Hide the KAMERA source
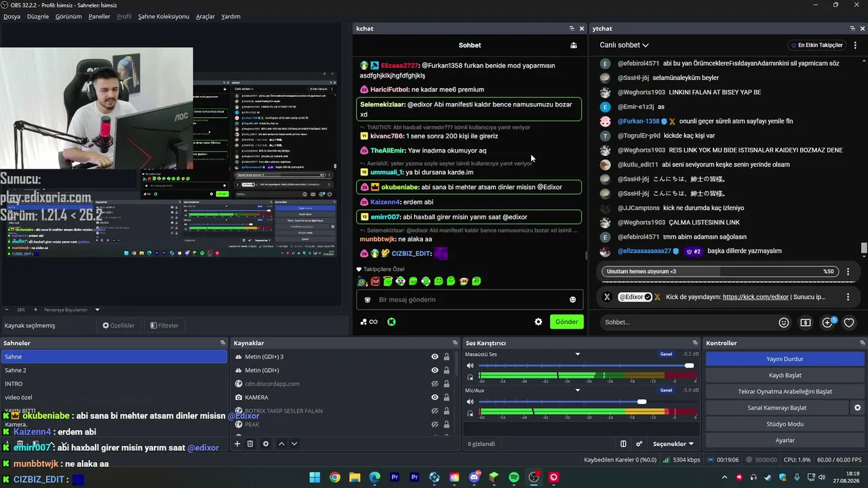Image resolution: width=868 pixels, height=488 pixels. [435, 397]
